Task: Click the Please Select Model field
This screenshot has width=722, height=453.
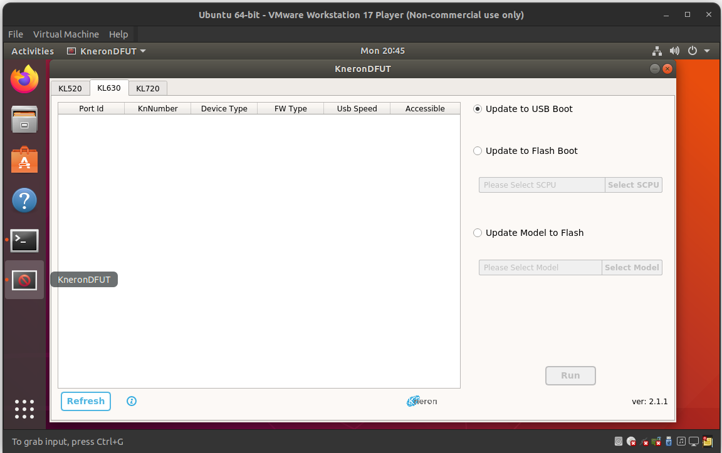Action: point(540,268)
